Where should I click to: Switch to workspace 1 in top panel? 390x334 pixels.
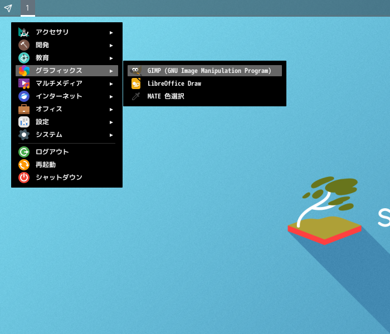pyautogui.click(x=28, y=8)
